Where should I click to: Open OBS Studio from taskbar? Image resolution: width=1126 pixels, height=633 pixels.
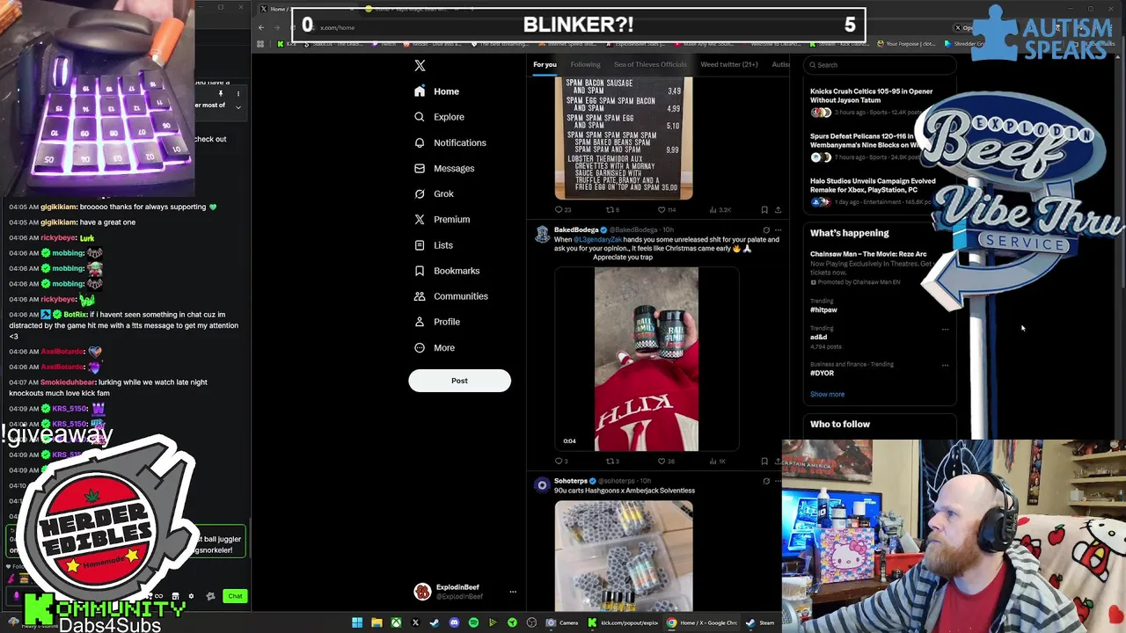[531, 623]
